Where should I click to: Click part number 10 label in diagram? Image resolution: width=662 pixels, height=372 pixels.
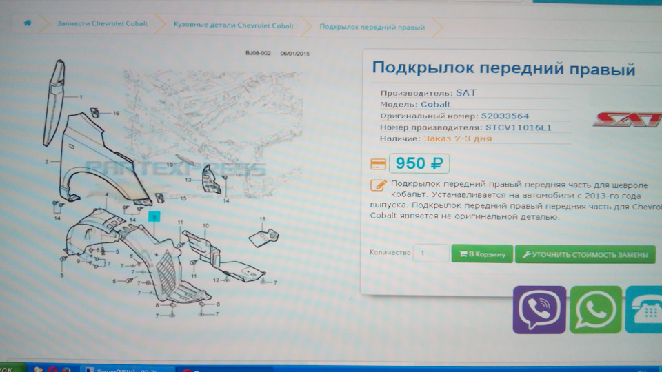[205, 226]
